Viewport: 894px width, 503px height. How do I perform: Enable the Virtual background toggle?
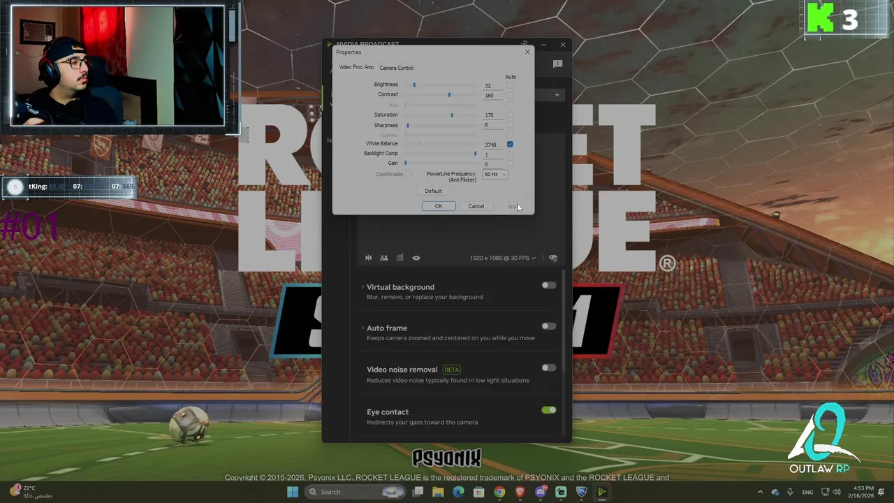[549, 285]
